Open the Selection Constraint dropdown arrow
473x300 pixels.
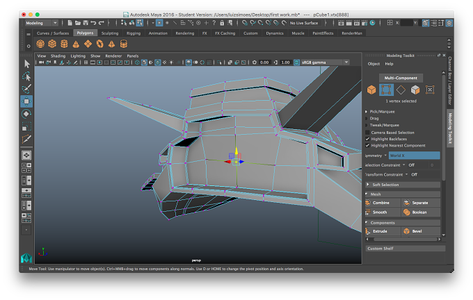click(x=404, y=165)
